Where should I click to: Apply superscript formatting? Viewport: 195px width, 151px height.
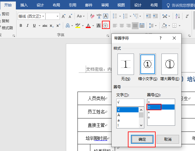(x=58, y=26)
